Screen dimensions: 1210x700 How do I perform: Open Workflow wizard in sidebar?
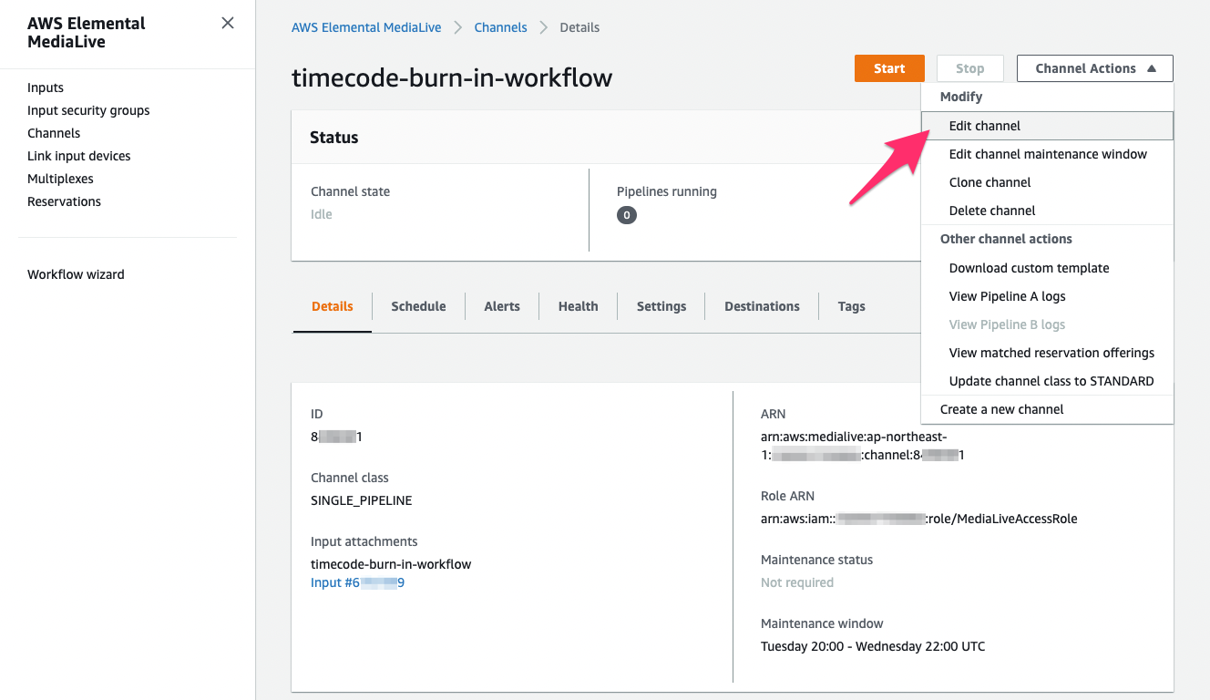[76, 274]
